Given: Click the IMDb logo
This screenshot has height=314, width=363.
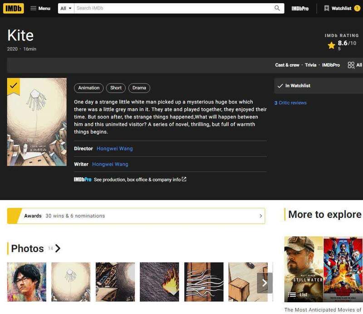Looking at the screenshot, I should click(13, 8).
